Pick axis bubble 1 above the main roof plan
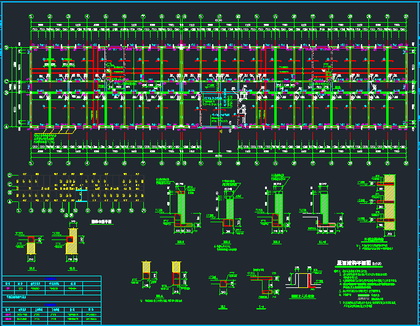The image size is (420, 326). point(31,17)
